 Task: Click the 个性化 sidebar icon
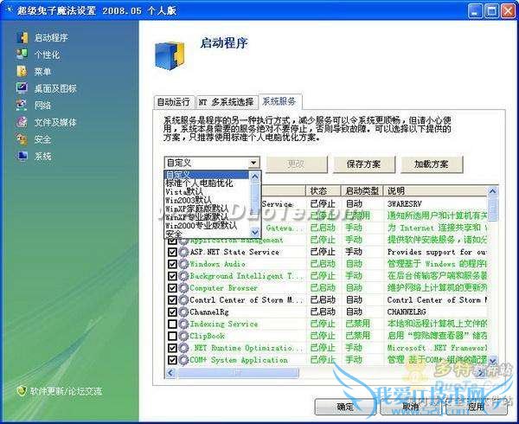coord(22,54)
